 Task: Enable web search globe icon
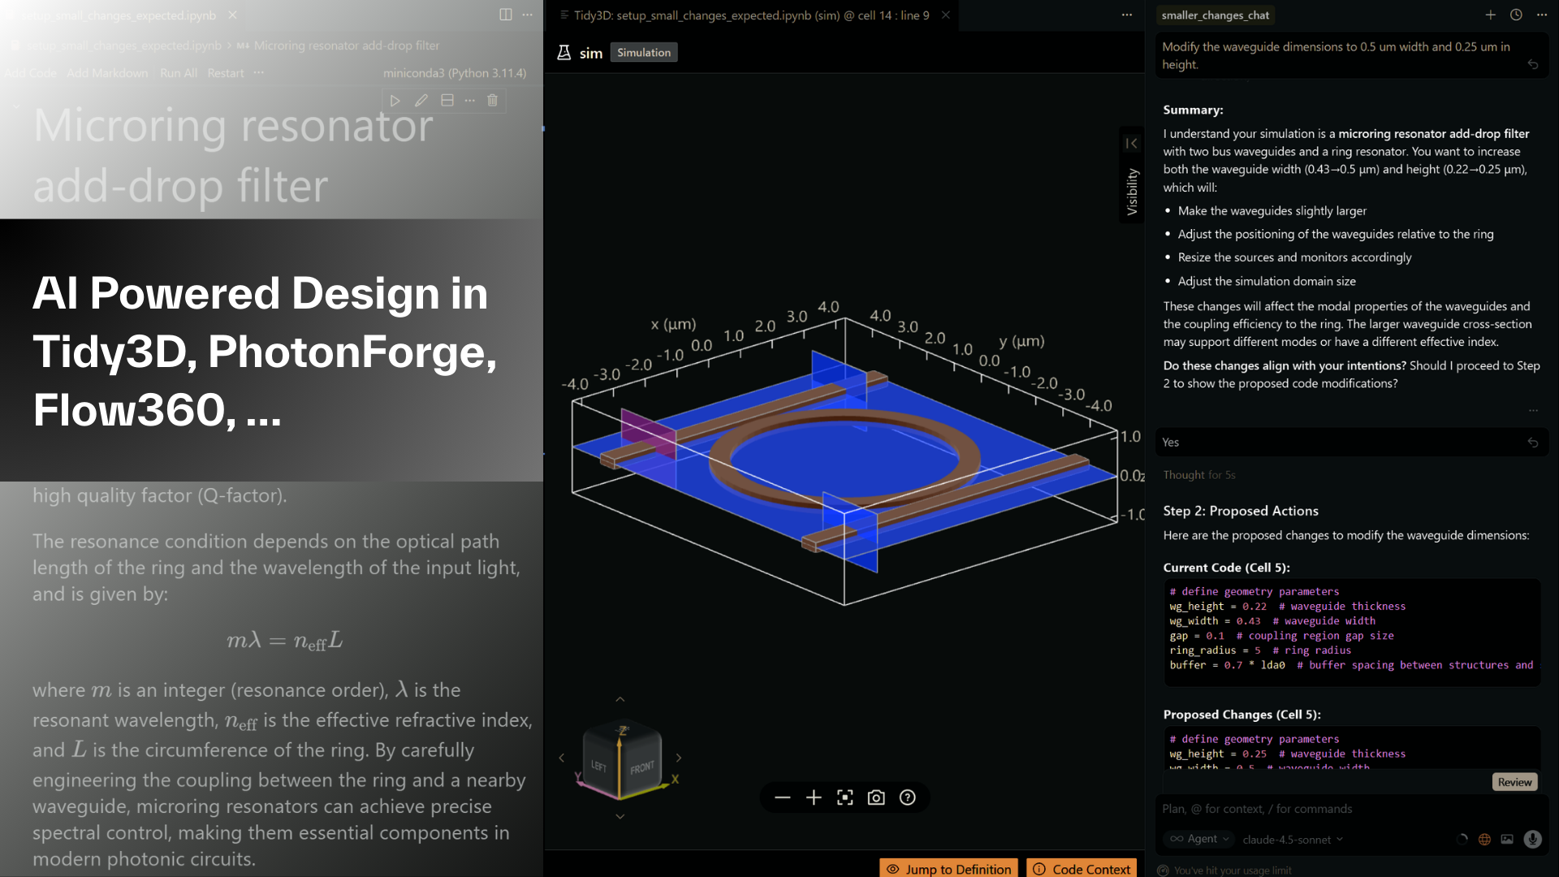[x=1484, y=840]
